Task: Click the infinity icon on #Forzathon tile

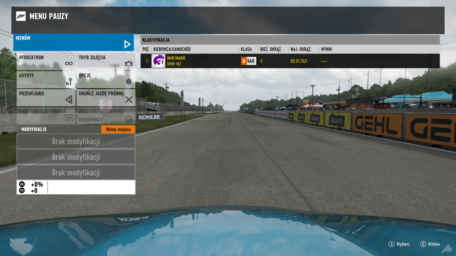Action: pyautogui.click(x=69, y=64)
